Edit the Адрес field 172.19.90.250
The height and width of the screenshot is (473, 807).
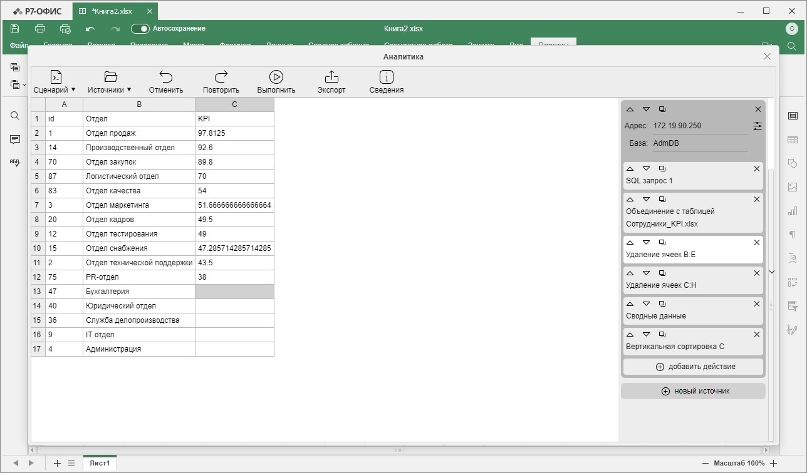700,126
